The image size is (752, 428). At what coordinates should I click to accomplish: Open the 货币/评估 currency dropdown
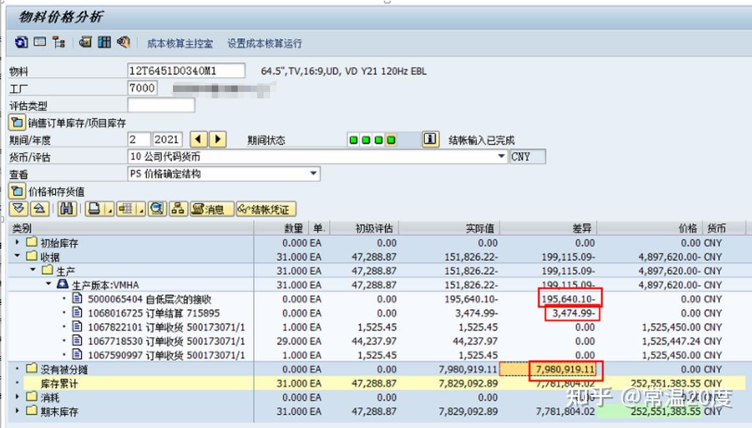click(502, 156)
